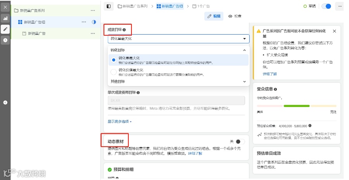Expand 显示更多选项 link
Image resolution: width=349 pixels, height=180 pixels.
[x=119, y=121]
